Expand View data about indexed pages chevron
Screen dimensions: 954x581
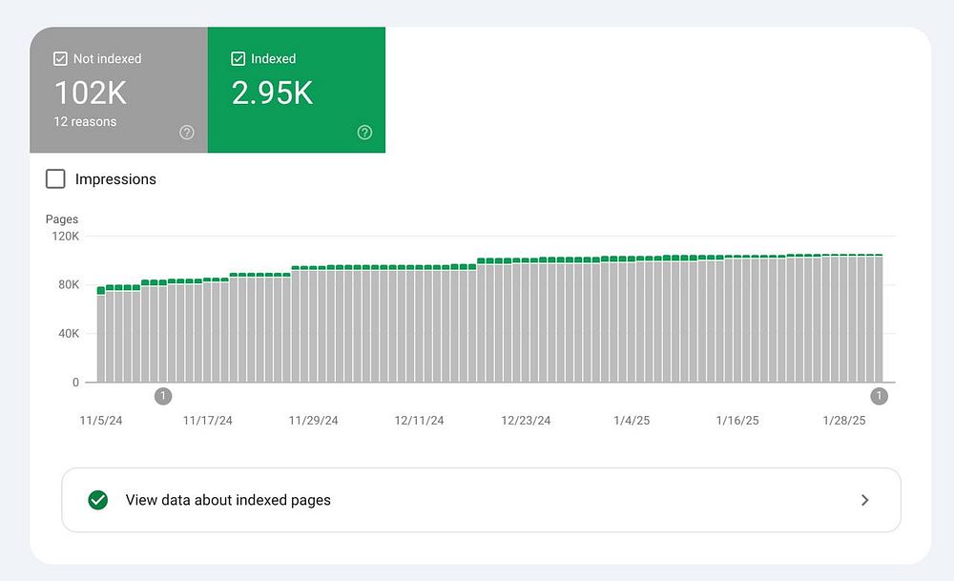[x=864, y=500]
